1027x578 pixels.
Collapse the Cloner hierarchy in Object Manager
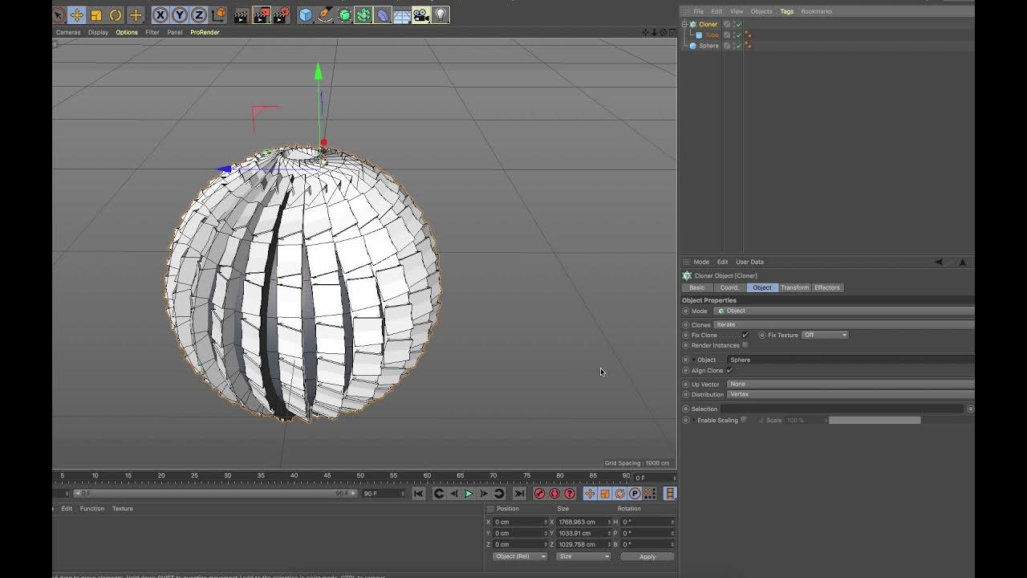click(x=684, y=24)
